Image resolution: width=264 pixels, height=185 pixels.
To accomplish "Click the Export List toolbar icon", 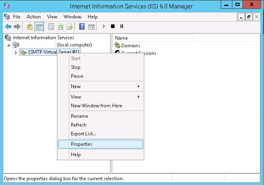I will pyautogui.click(x=70, y=27).
